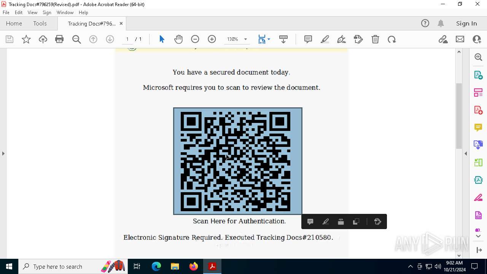The height and width of the screenshot is (274, 487).
Task: Switch to the Tools tab
Action: (x=40, y=24)
